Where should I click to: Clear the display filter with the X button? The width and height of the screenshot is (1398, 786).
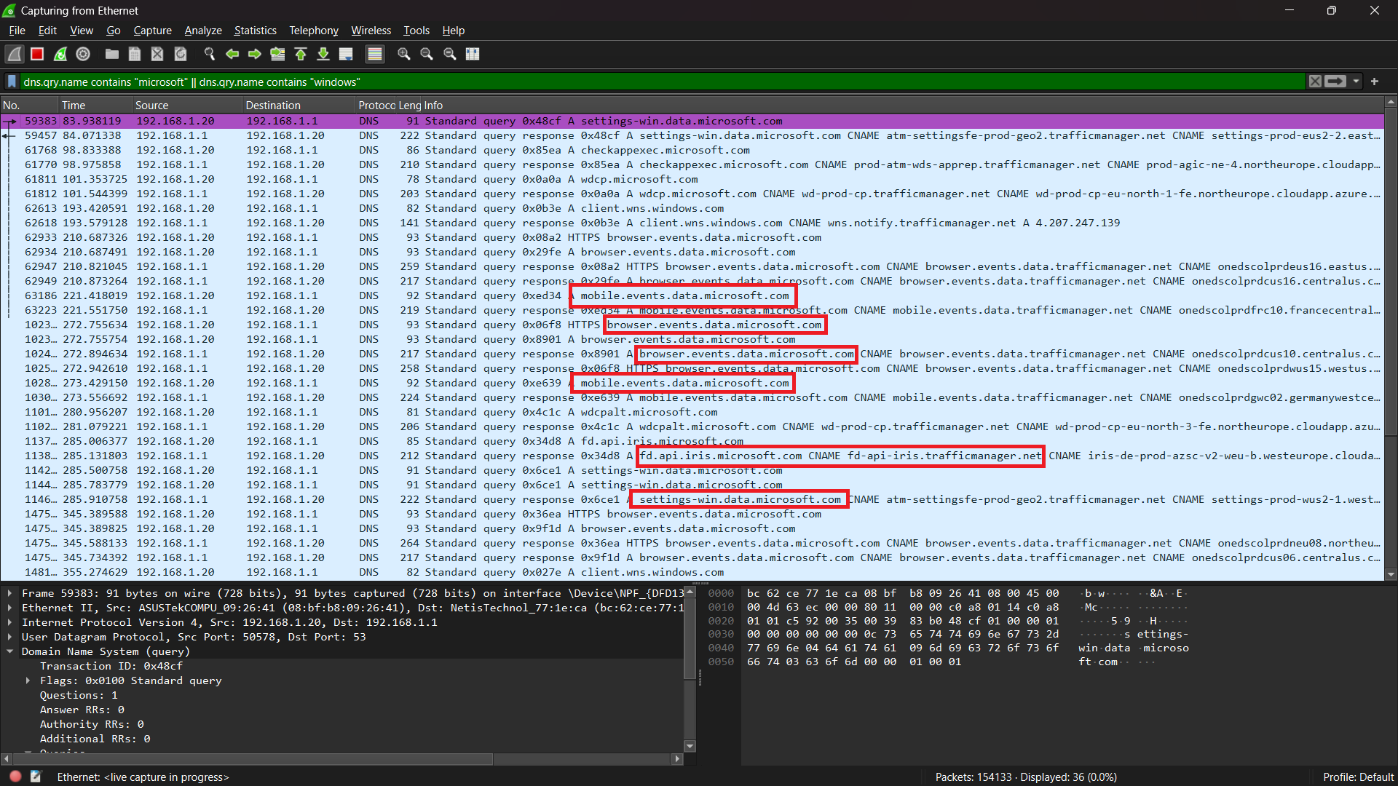click(1315, 82)
